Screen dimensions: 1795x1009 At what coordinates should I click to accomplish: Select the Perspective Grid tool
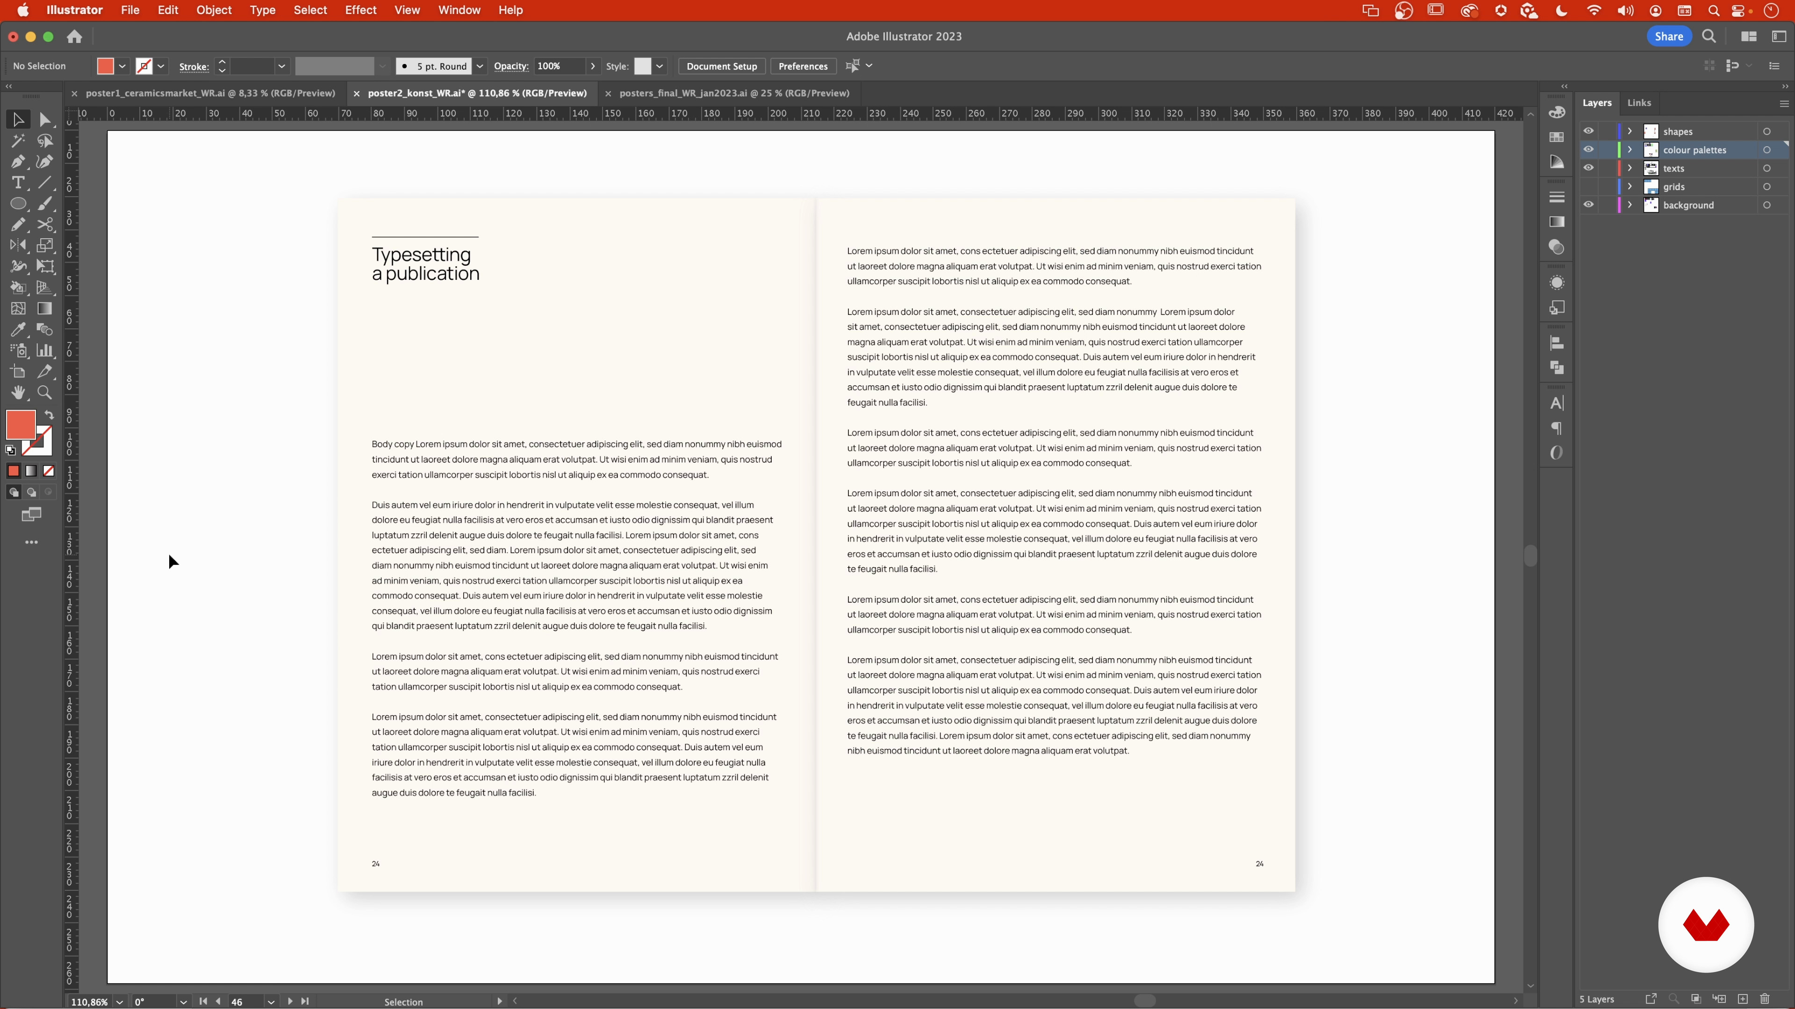click(45, 287)
